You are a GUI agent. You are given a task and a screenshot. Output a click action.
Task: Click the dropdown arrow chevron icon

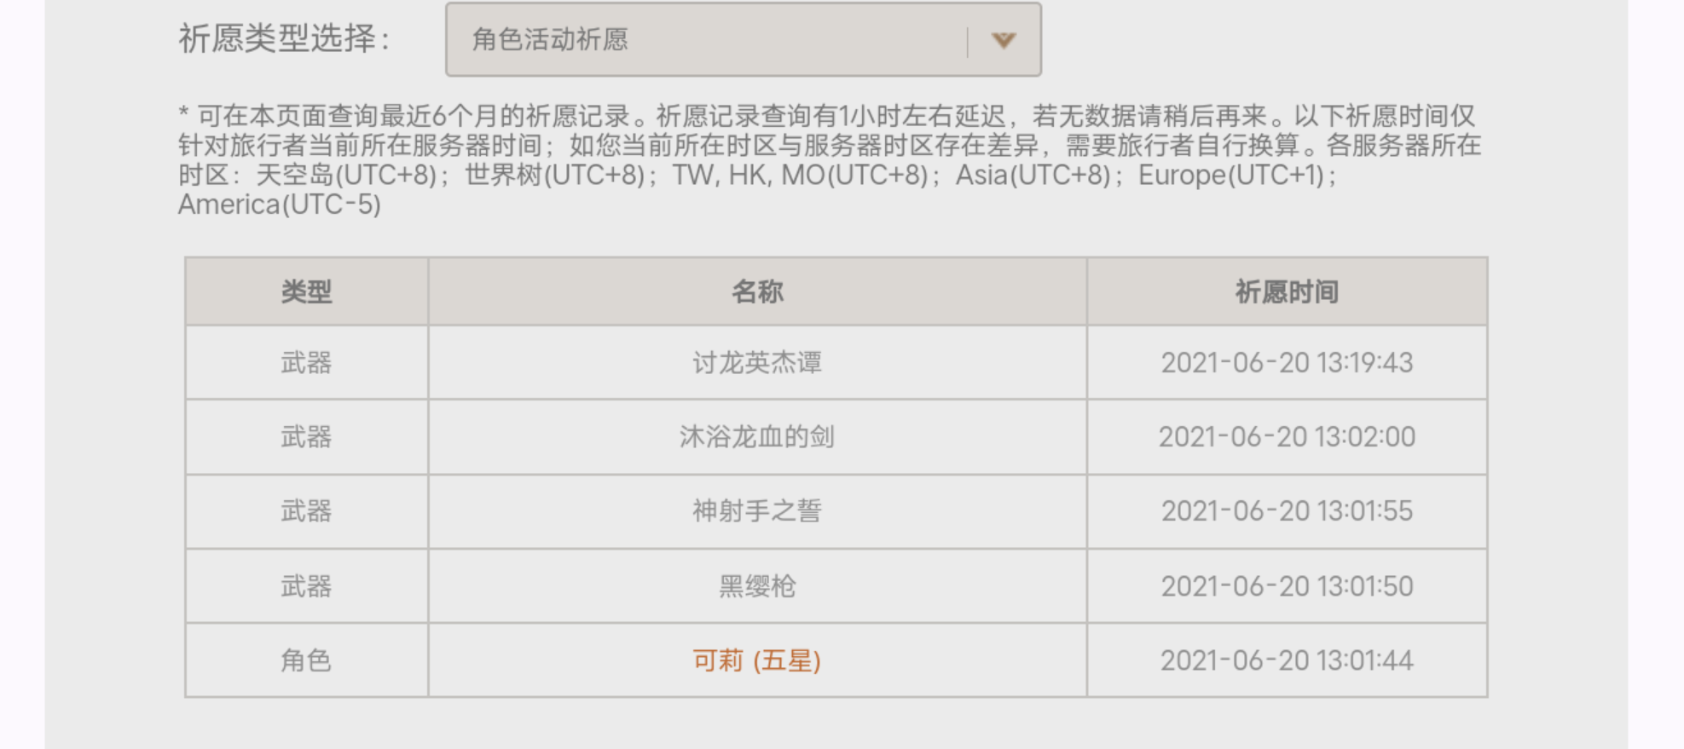[x=1004, y=40]
